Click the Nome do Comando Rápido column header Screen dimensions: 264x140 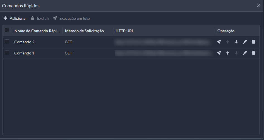coord(37,31)
